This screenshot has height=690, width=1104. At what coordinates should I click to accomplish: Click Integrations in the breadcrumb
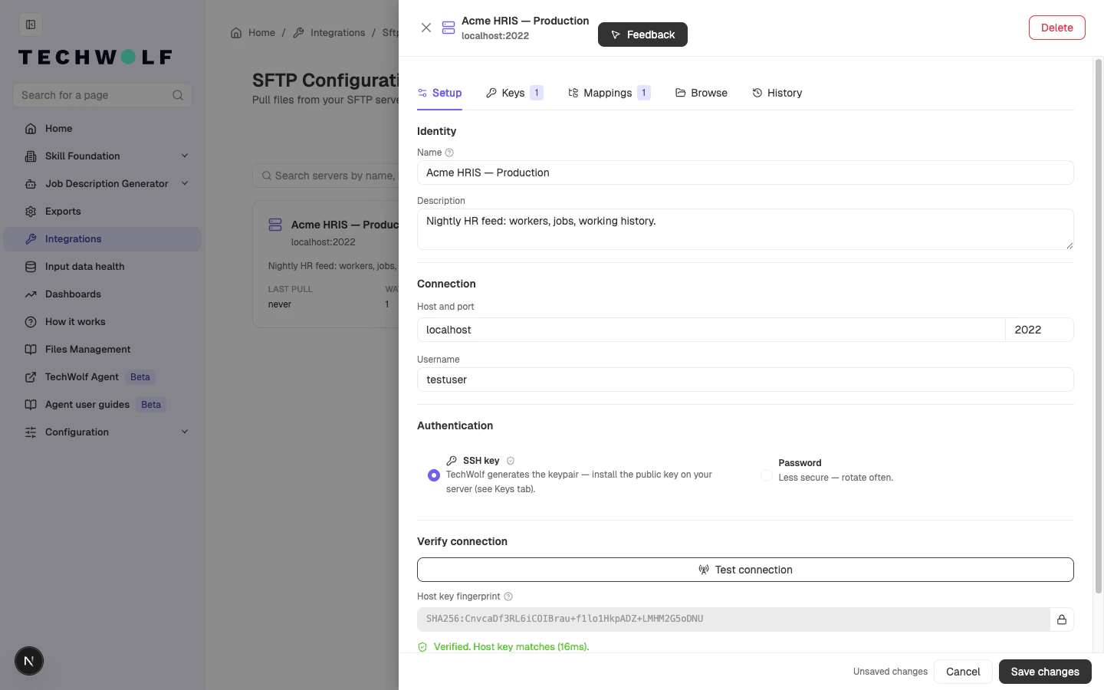click(x=337, y=33)
